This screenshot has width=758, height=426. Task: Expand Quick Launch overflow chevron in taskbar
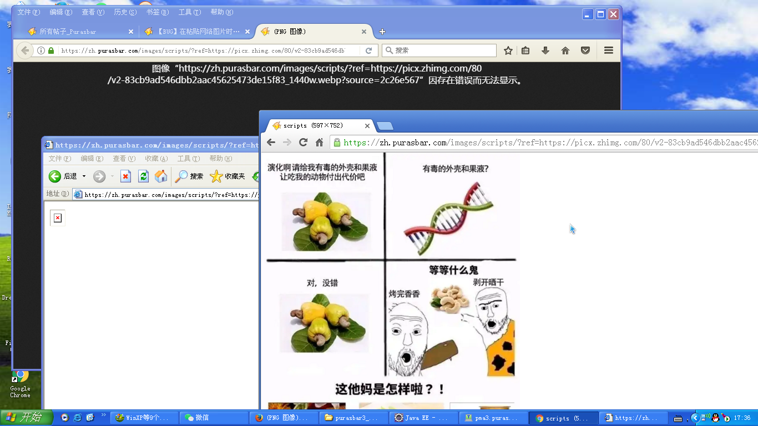tap(103, 415)
